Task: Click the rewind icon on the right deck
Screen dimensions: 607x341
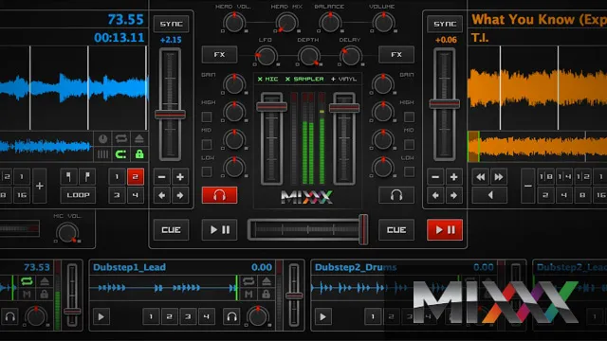Action: pyautogui.click(x=481, y=177)
